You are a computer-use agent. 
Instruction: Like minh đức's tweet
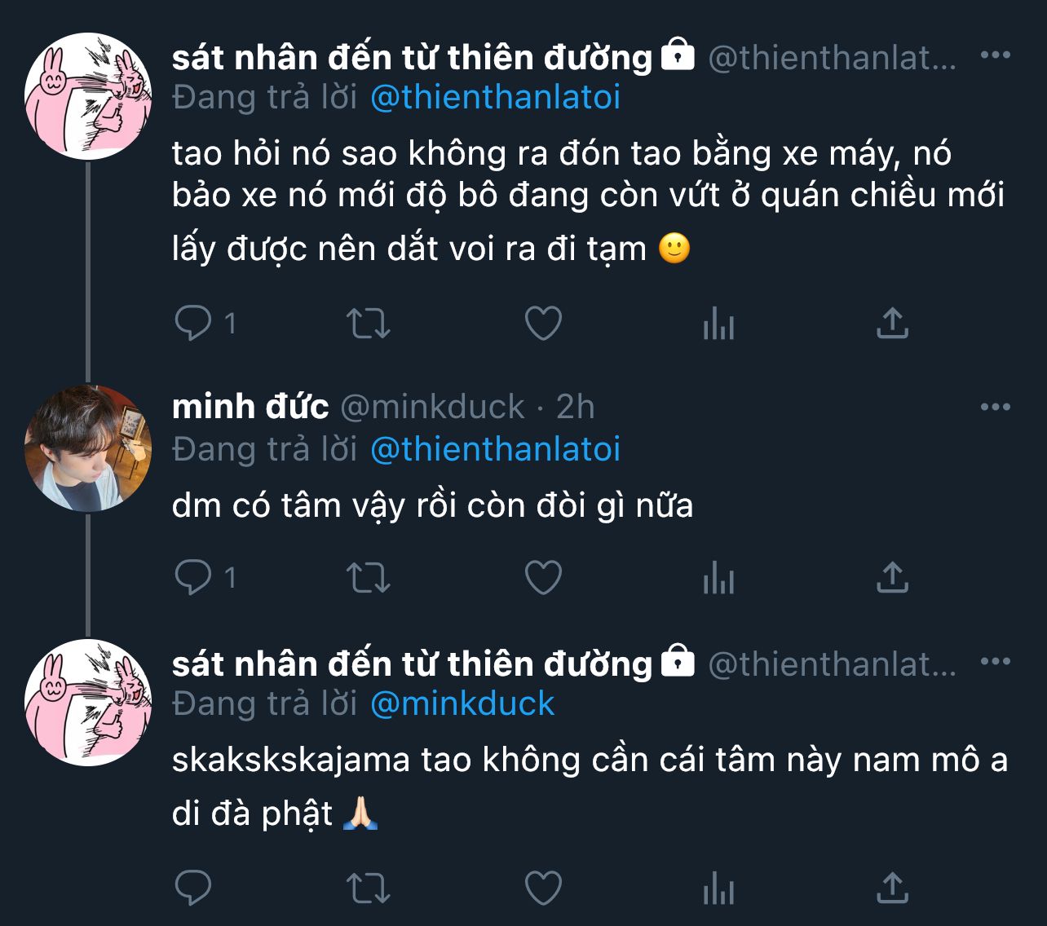coord(543,577)
